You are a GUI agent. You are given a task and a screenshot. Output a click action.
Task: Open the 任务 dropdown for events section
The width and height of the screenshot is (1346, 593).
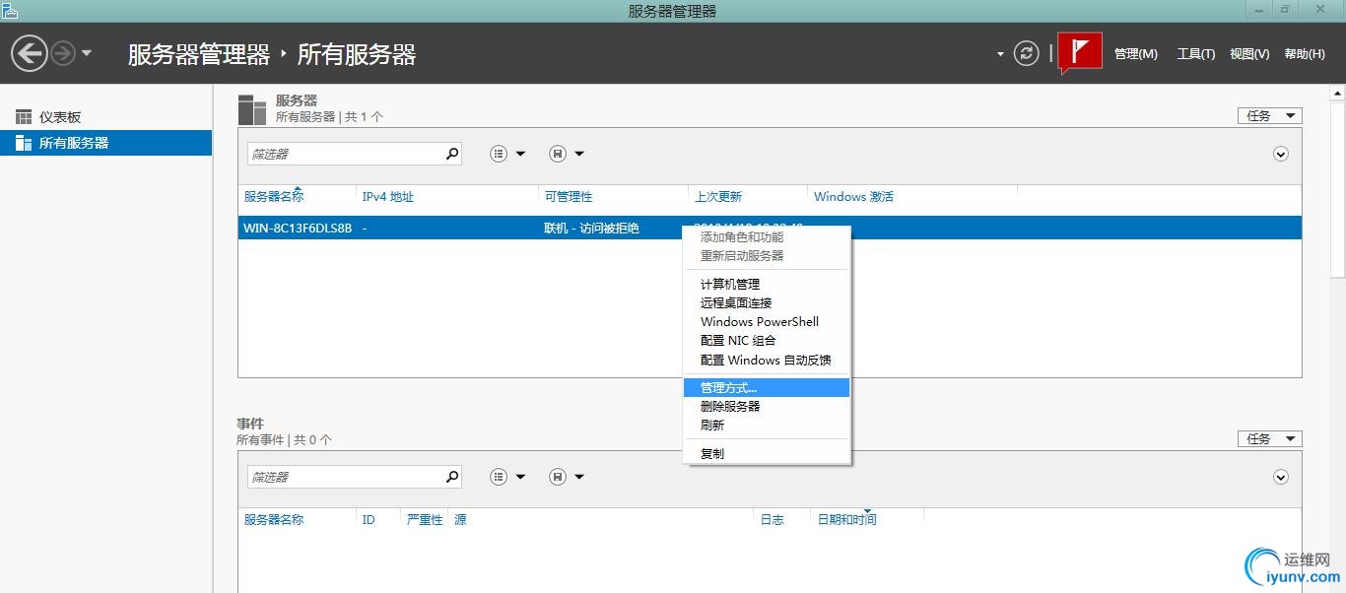1270,438
